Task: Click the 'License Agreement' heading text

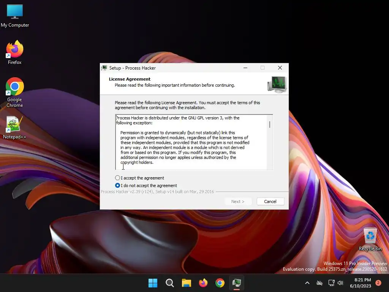Action: pos(130,79)
